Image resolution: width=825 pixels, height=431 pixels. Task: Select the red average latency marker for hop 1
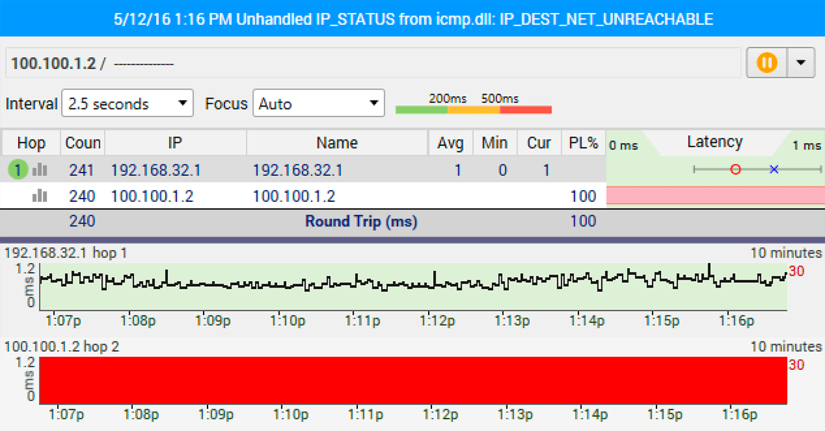(735, 169)
